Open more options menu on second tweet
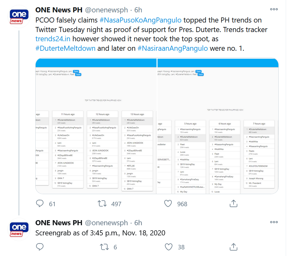The height and width of the screenshot is (256, 287). pyautogui.click(x=274, y=222)
